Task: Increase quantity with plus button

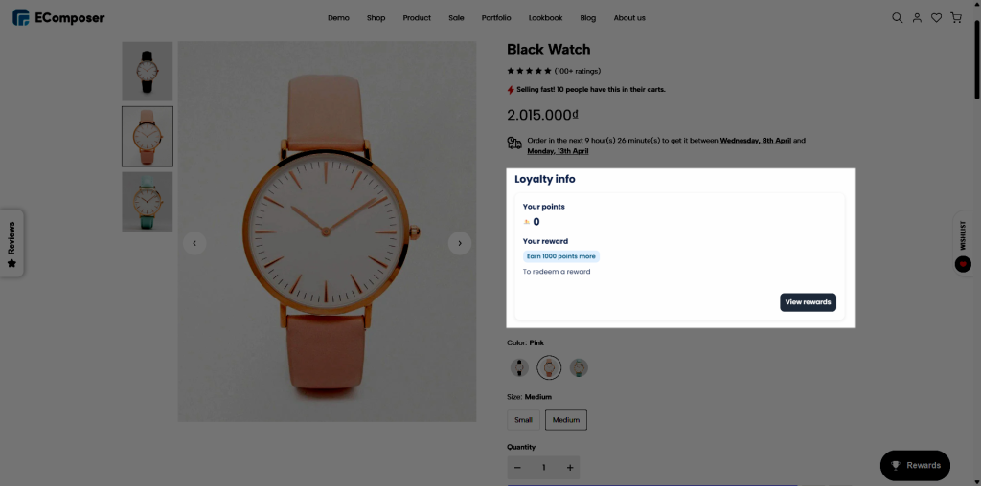Action: point(570,468)
